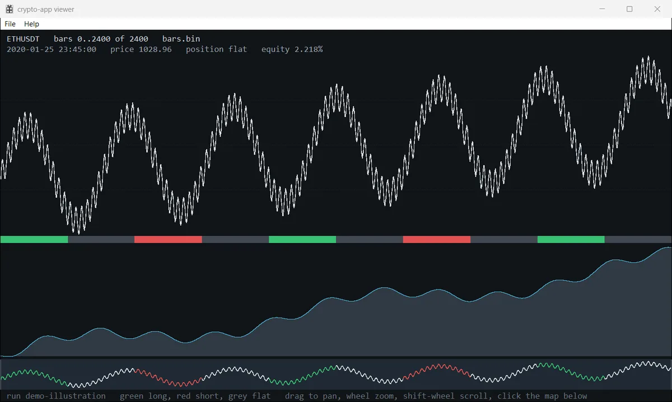The height and width of the screenshot is (402, 672).
Task: Click the bars.bin file name
Action: pyautogui.click(x=181, y=39)
